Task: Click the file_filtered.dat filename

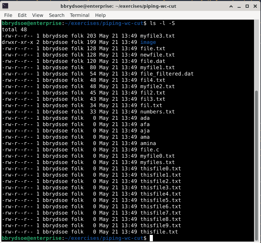Action: [167, 74]
